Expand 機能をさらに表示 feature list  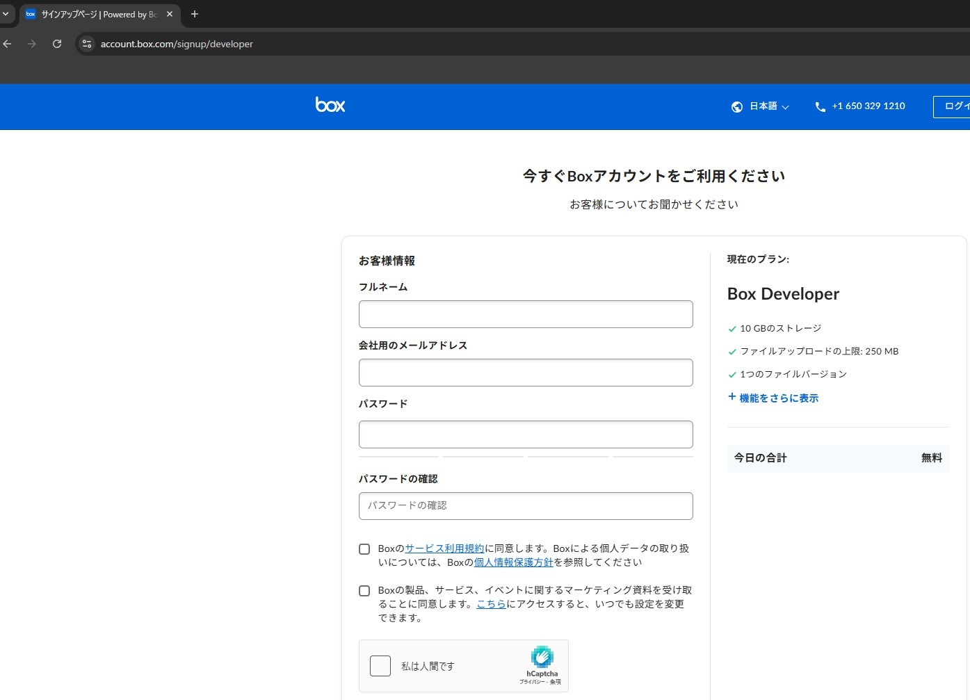773,398
